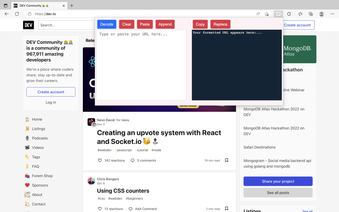This screenshot has width=339, height=212.
Task: Click the #webdev tag on upvote article
Action: 104,150
